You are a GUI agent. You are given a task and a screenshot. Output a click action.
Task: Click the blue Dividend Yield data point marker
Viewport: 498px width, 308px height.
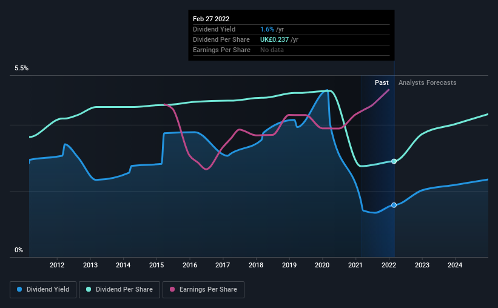pyautogui.click(x=394, y=205)
